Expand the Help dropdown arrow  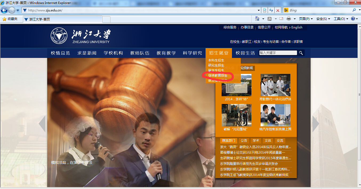(357, 19)
